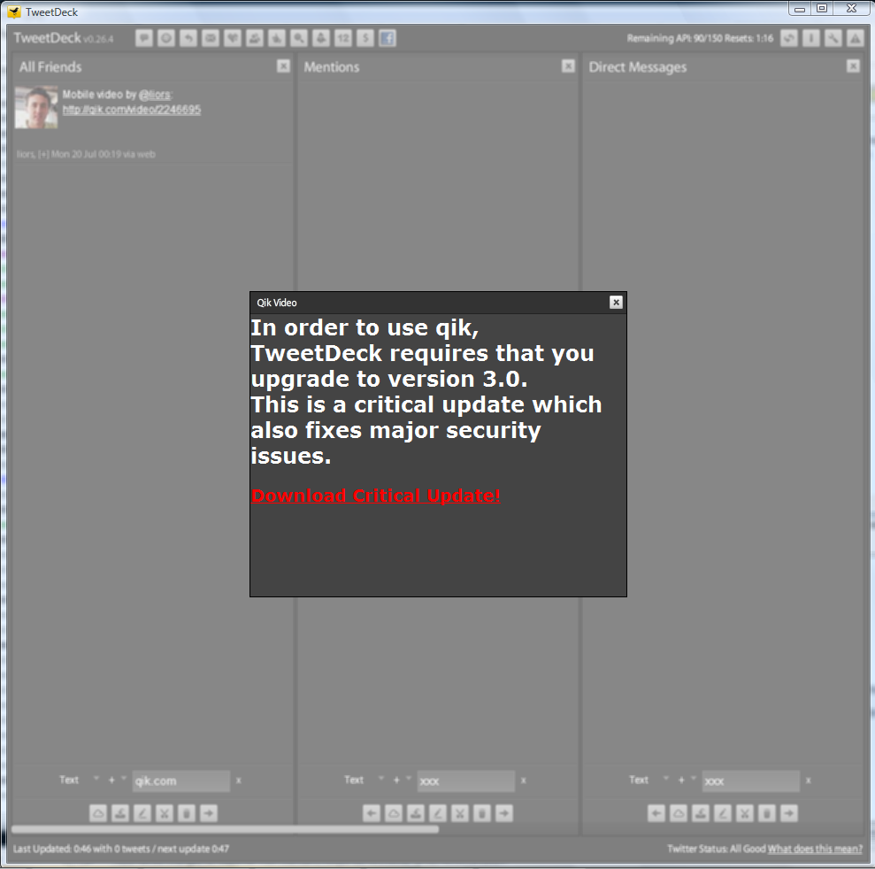875x869 pixels.
Task: Click the warning triangle icon at top right
Action: [x=856, y=38]
